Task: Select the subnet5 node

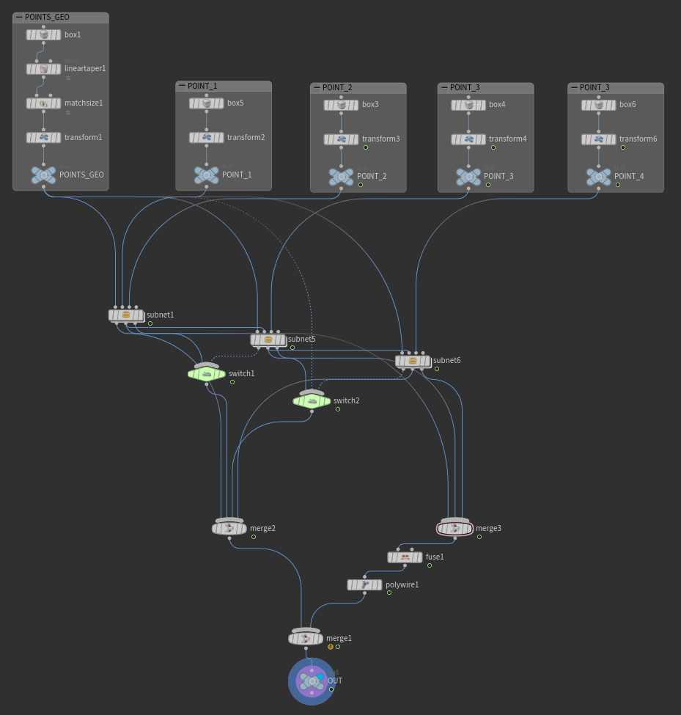Action: tap(268, 340)
